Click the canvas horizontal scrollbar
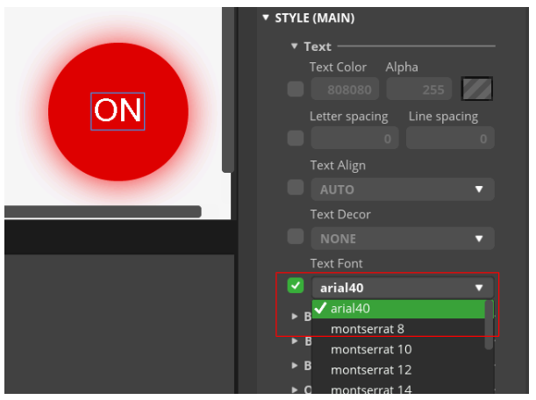 (x=103, y=211)
